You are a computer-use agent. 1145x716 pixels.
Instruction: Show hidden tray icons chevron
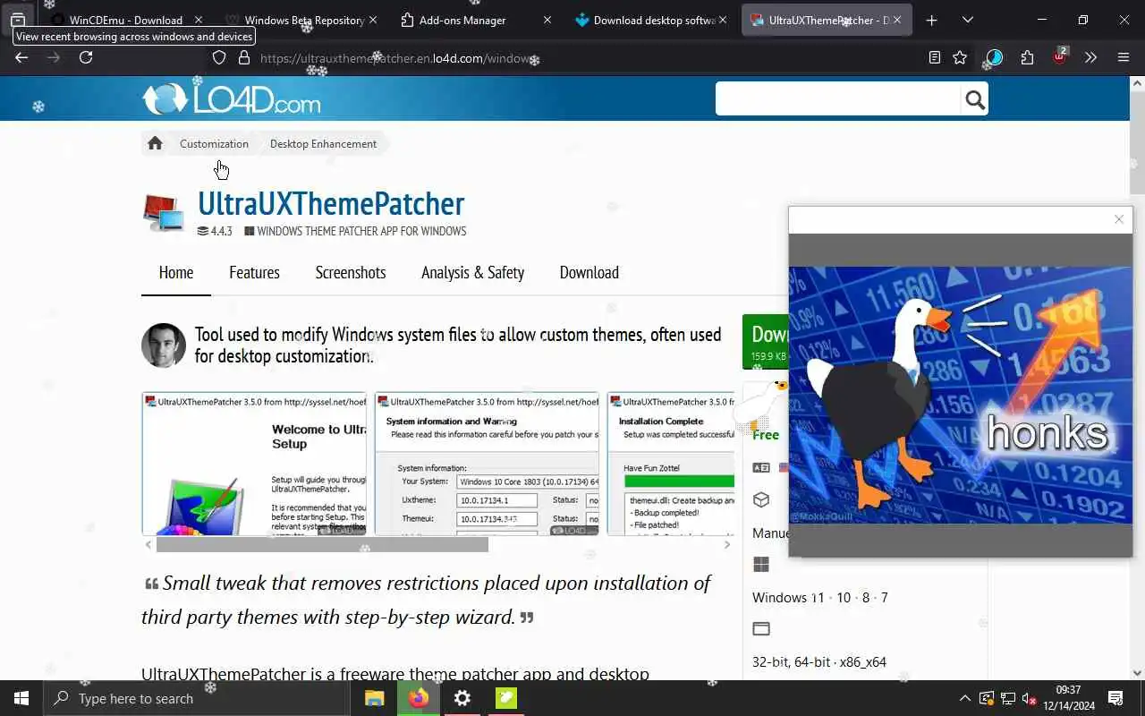pos(964,698)
